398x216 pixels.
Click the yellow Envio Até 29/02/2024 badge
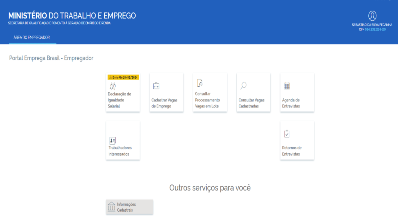(x=123, y=77)
